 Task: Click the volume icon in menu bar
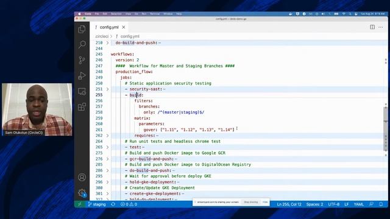click(x=323, y=14)
